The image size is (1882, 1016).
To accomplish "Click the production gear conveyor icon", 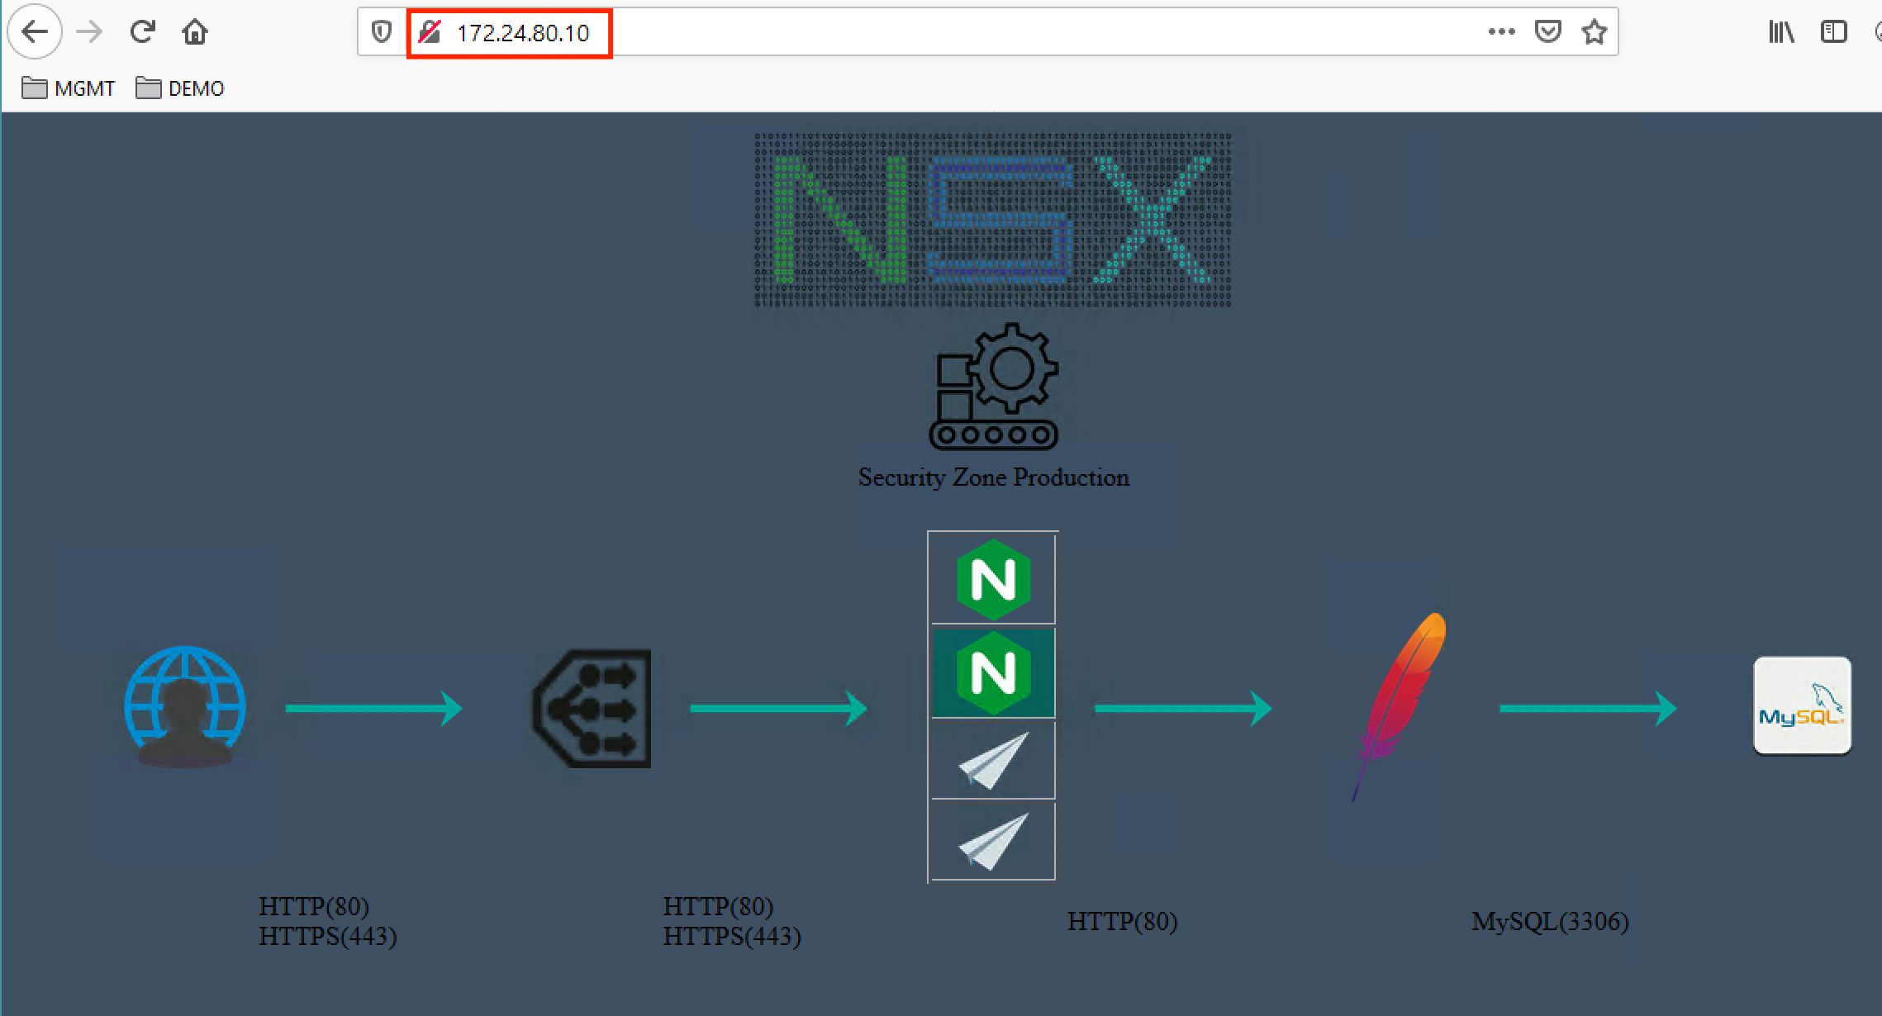I will (x=994, y=387).
